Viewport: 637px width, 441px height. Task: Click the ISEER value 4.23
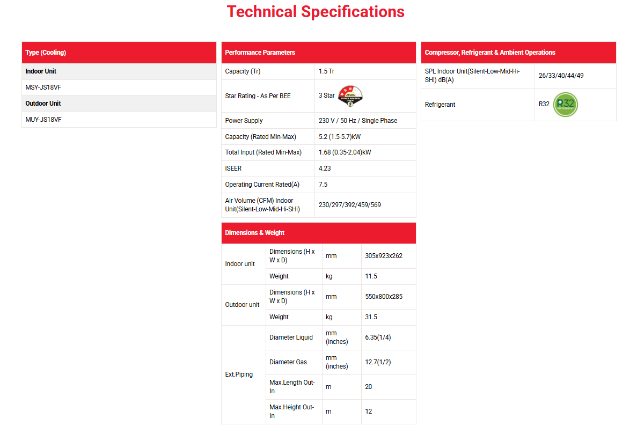[x=325, y=168]
